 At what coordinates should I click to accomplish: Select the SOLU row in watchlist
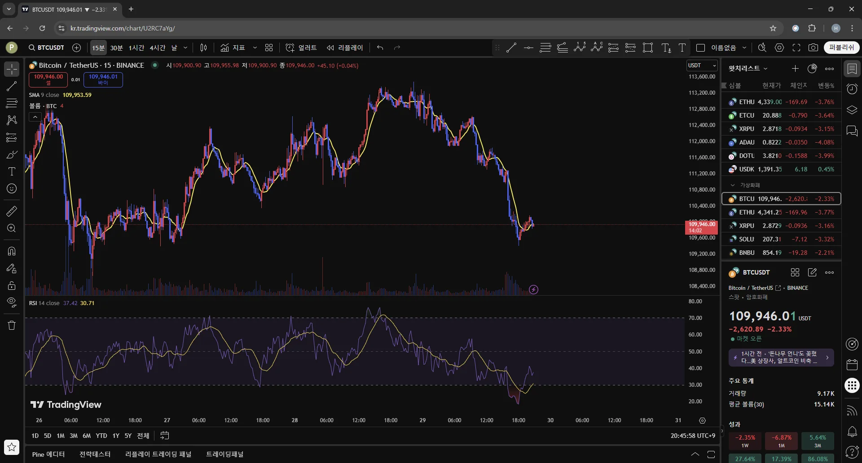pyautogui.click(x=781, y=239)
